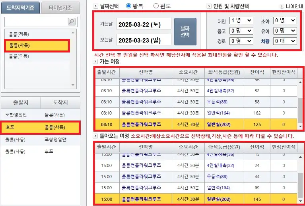Select route 울릉(사동) to 후포

pyautogui.click(x=41, y=152)
